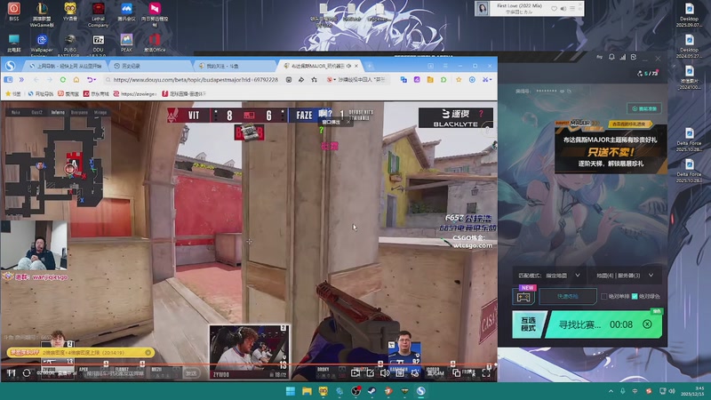Image resolution: width=711 pixels, height=400 pixels.
Task: Open a new browser tab with plus
Action: 370,66
